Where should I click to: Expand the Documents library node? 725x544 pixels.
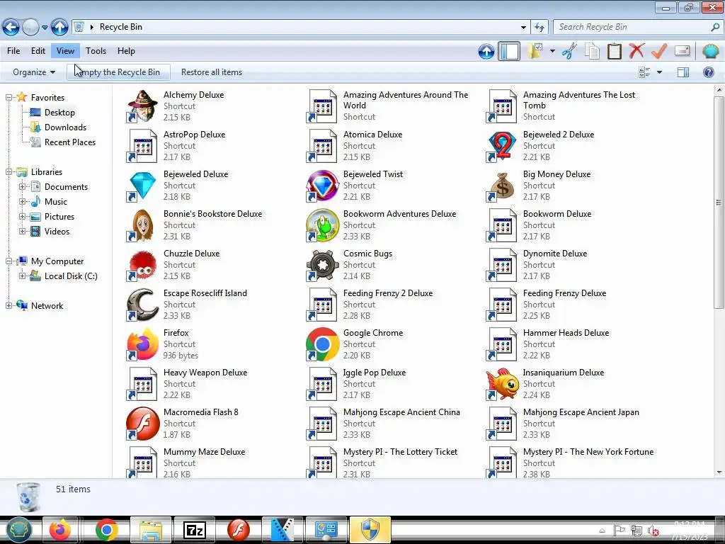click(22, 186)
